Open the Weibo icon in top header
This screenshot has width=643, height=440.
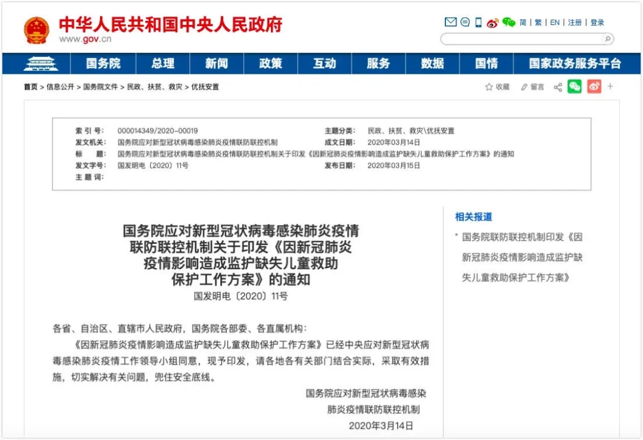(492, 23)
